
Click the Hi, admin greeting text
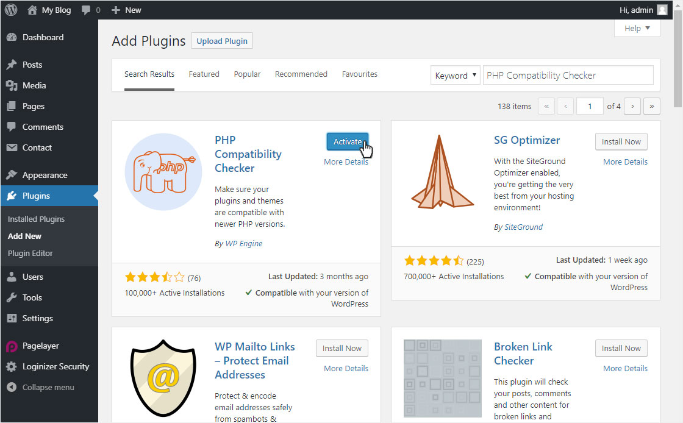coord(636,10)
